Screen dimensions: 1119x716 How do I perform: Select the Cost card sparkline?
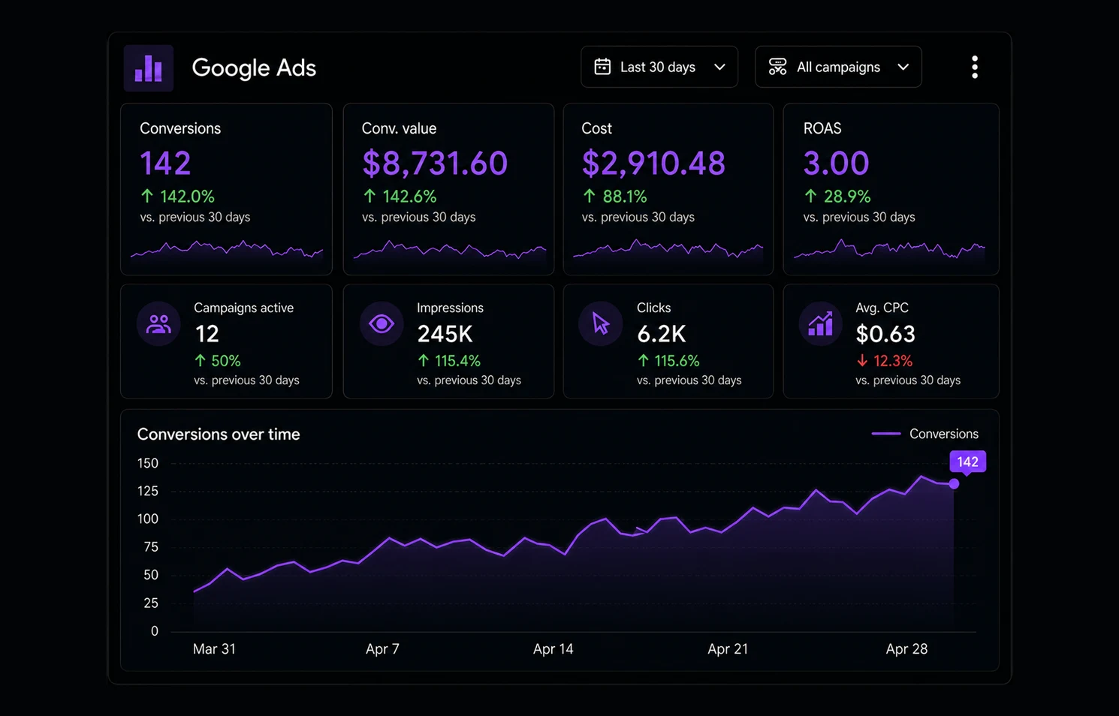point(668,249)
